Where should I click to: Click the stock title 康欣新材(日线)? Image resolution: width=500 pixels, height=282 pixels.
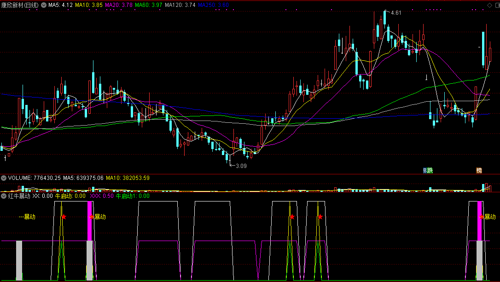point(20,5)
